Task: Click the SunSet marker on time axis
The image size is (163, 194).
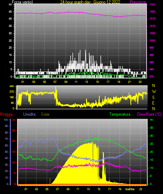Action: pos(130,189)
